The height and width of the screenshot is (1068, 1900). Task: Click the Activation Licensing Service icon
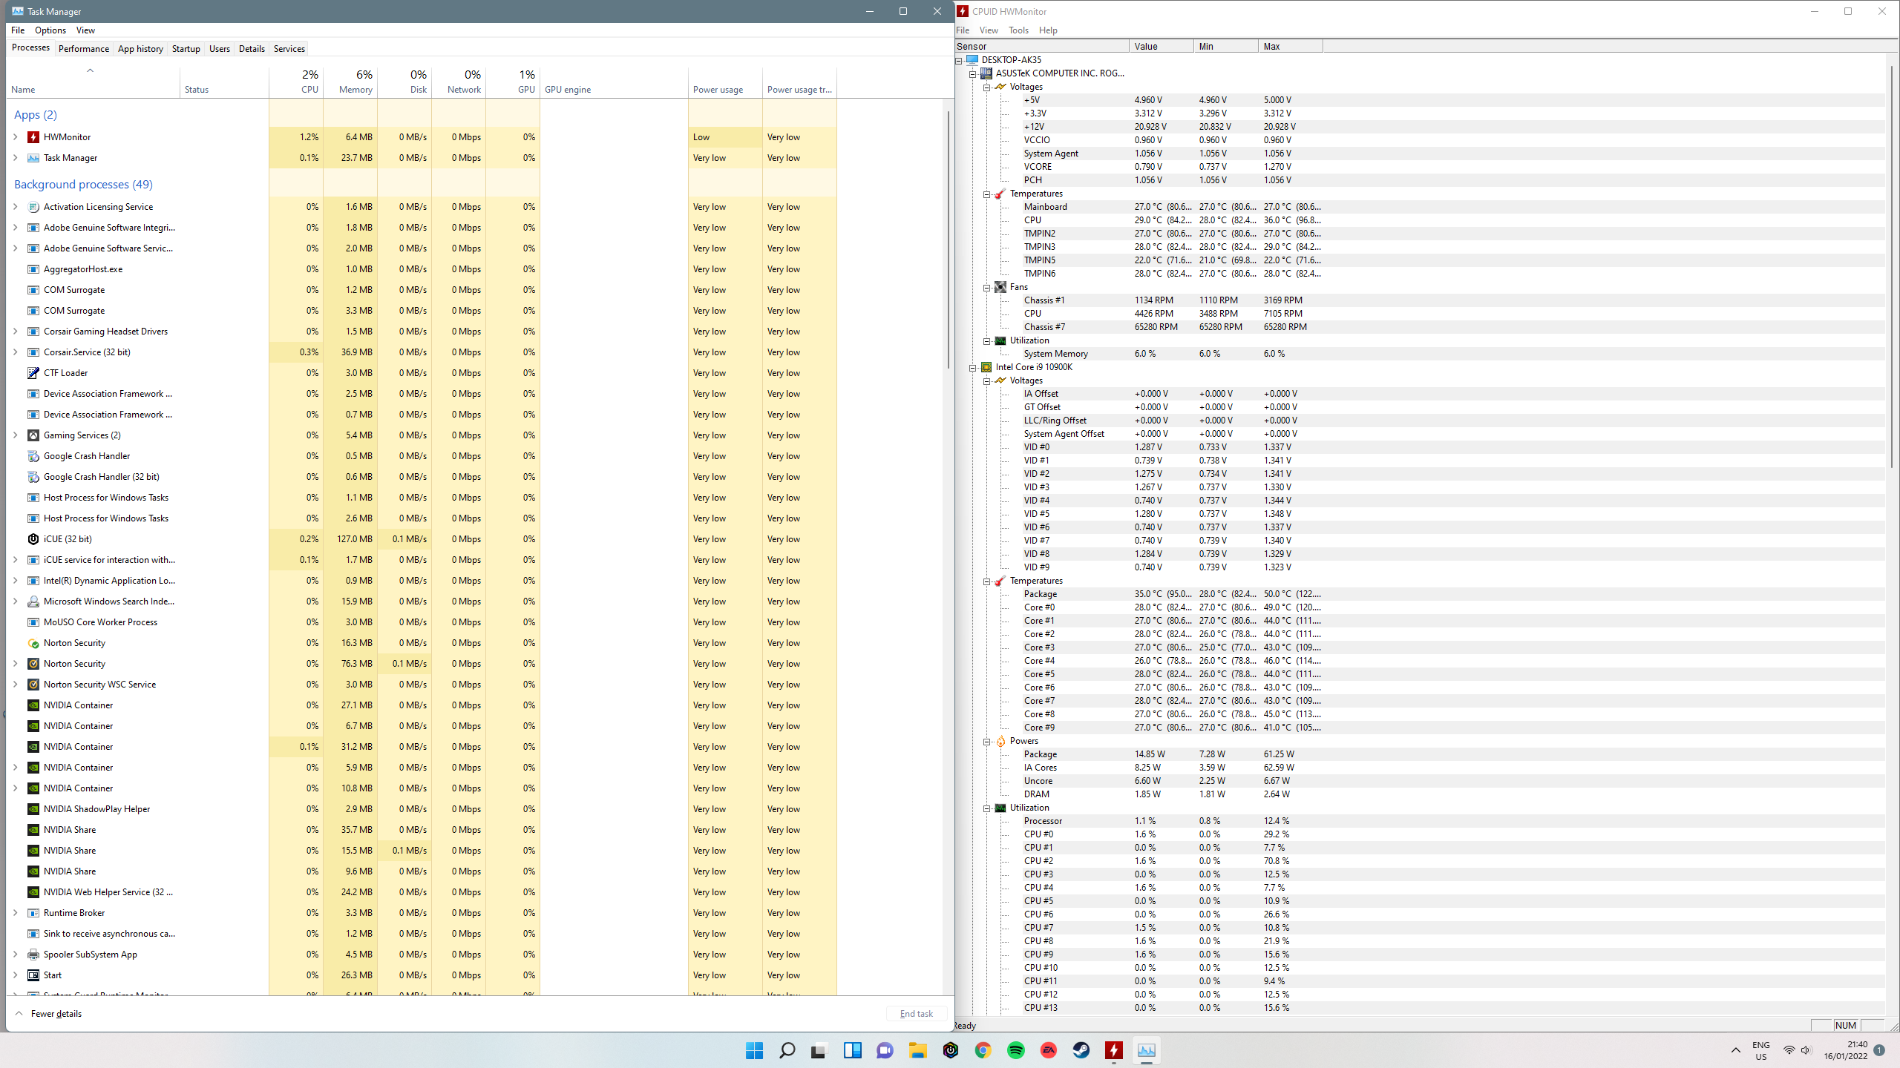[x=33, y=207]
